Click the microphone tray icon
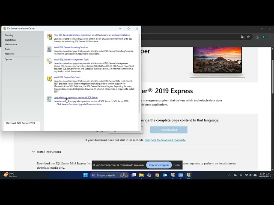 [x=241, y=175]
